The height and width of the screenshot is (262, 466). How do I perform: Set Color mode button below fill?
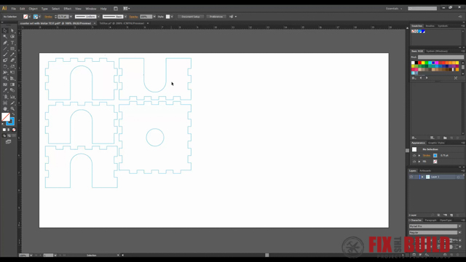(4, 130)
